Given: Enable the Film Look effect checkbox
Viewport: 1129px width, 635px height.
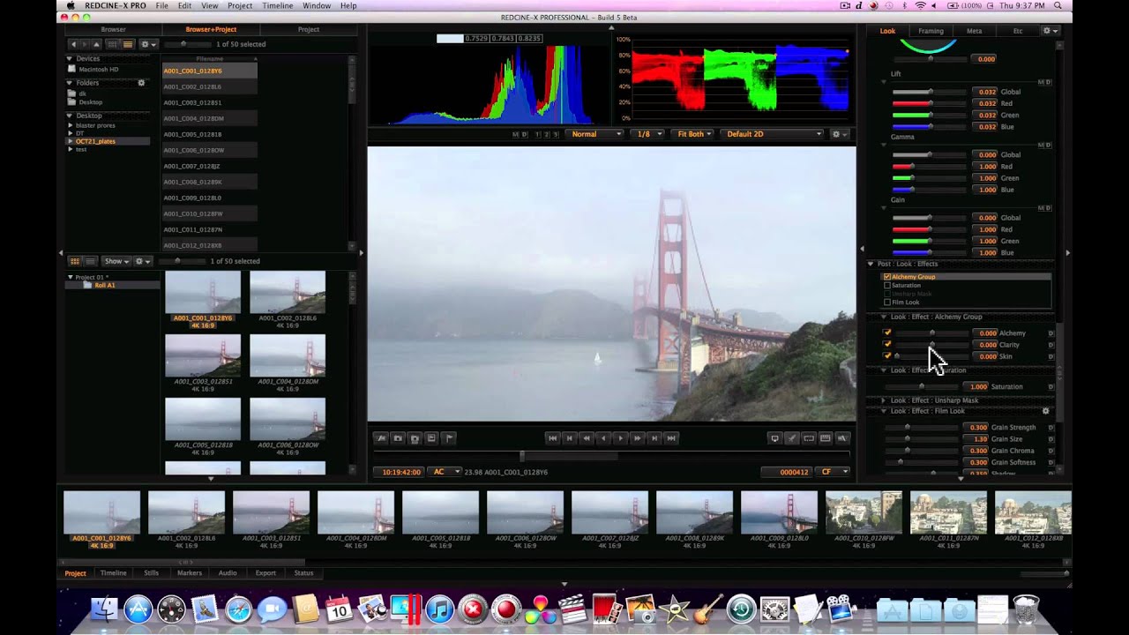Looking at the screenshot, I should pyautogui.click(x=887, y=303).
